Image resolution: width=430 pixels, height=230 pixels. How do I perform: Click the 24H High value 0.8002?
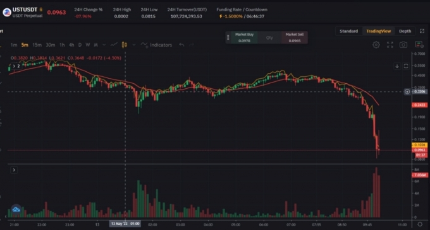(121, 16)
